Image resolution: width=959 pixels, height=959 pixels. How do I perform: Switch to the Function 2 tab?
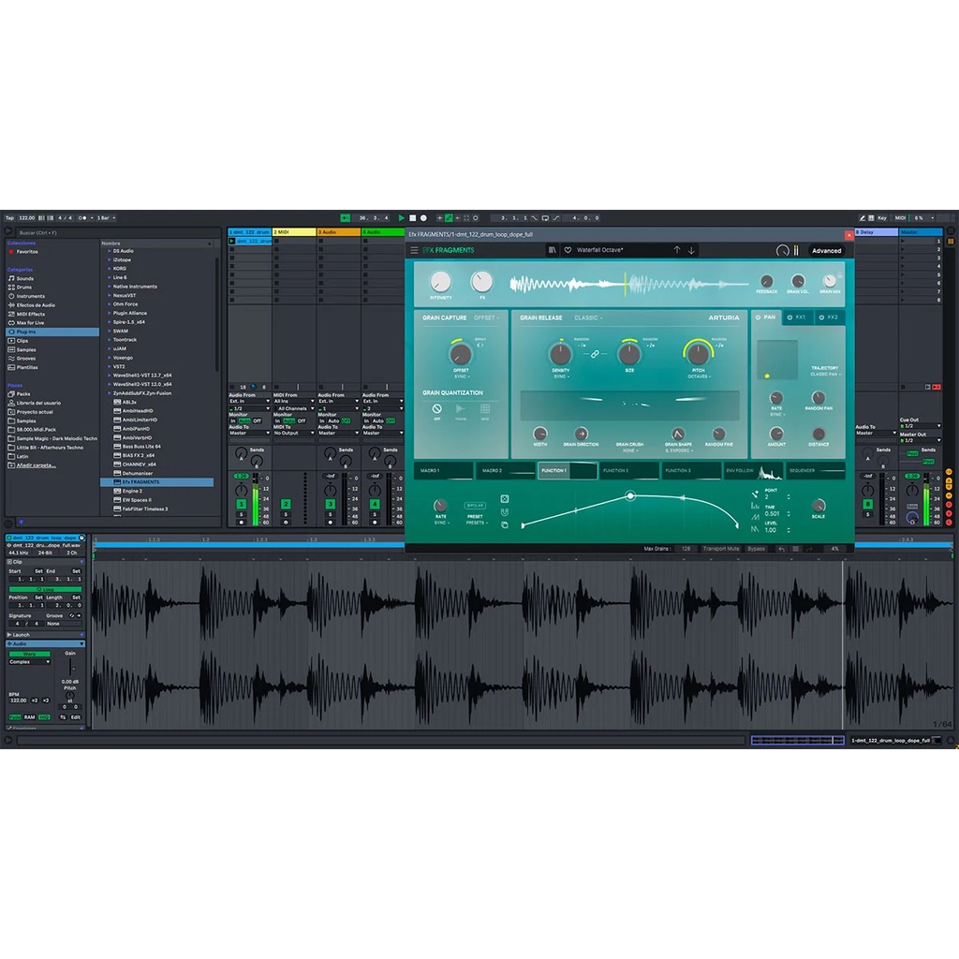tap(628, 471)
